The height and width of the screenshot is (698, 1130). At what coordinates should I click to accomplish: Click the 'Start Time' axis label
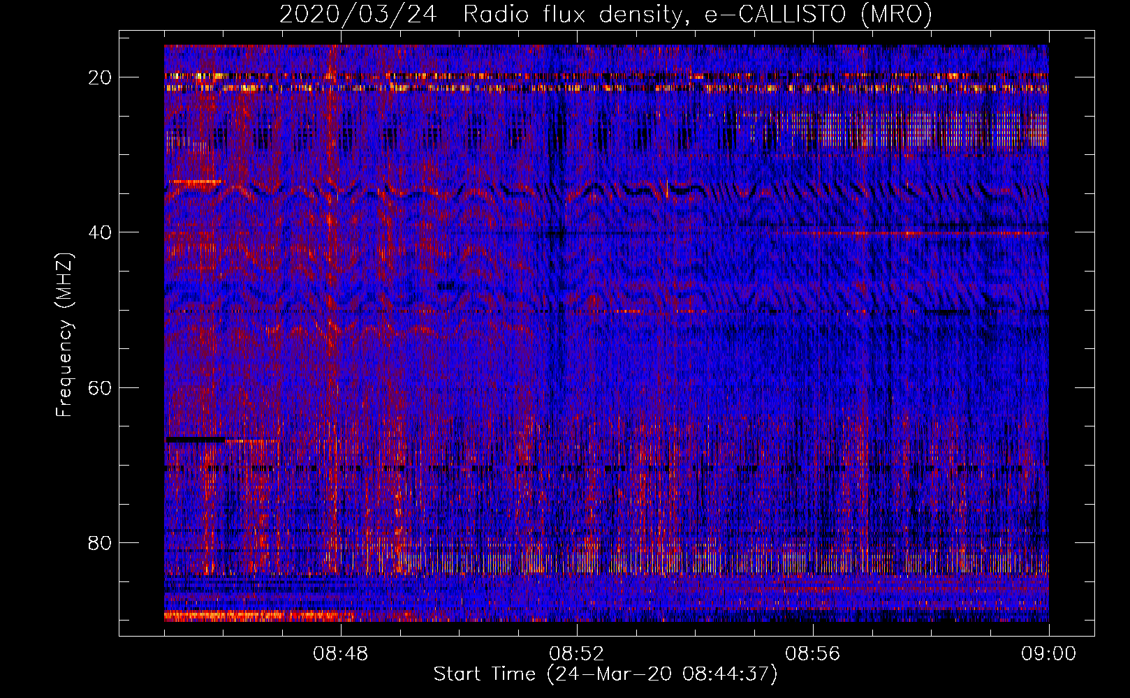pyautogui.click(x=606, y=674)
